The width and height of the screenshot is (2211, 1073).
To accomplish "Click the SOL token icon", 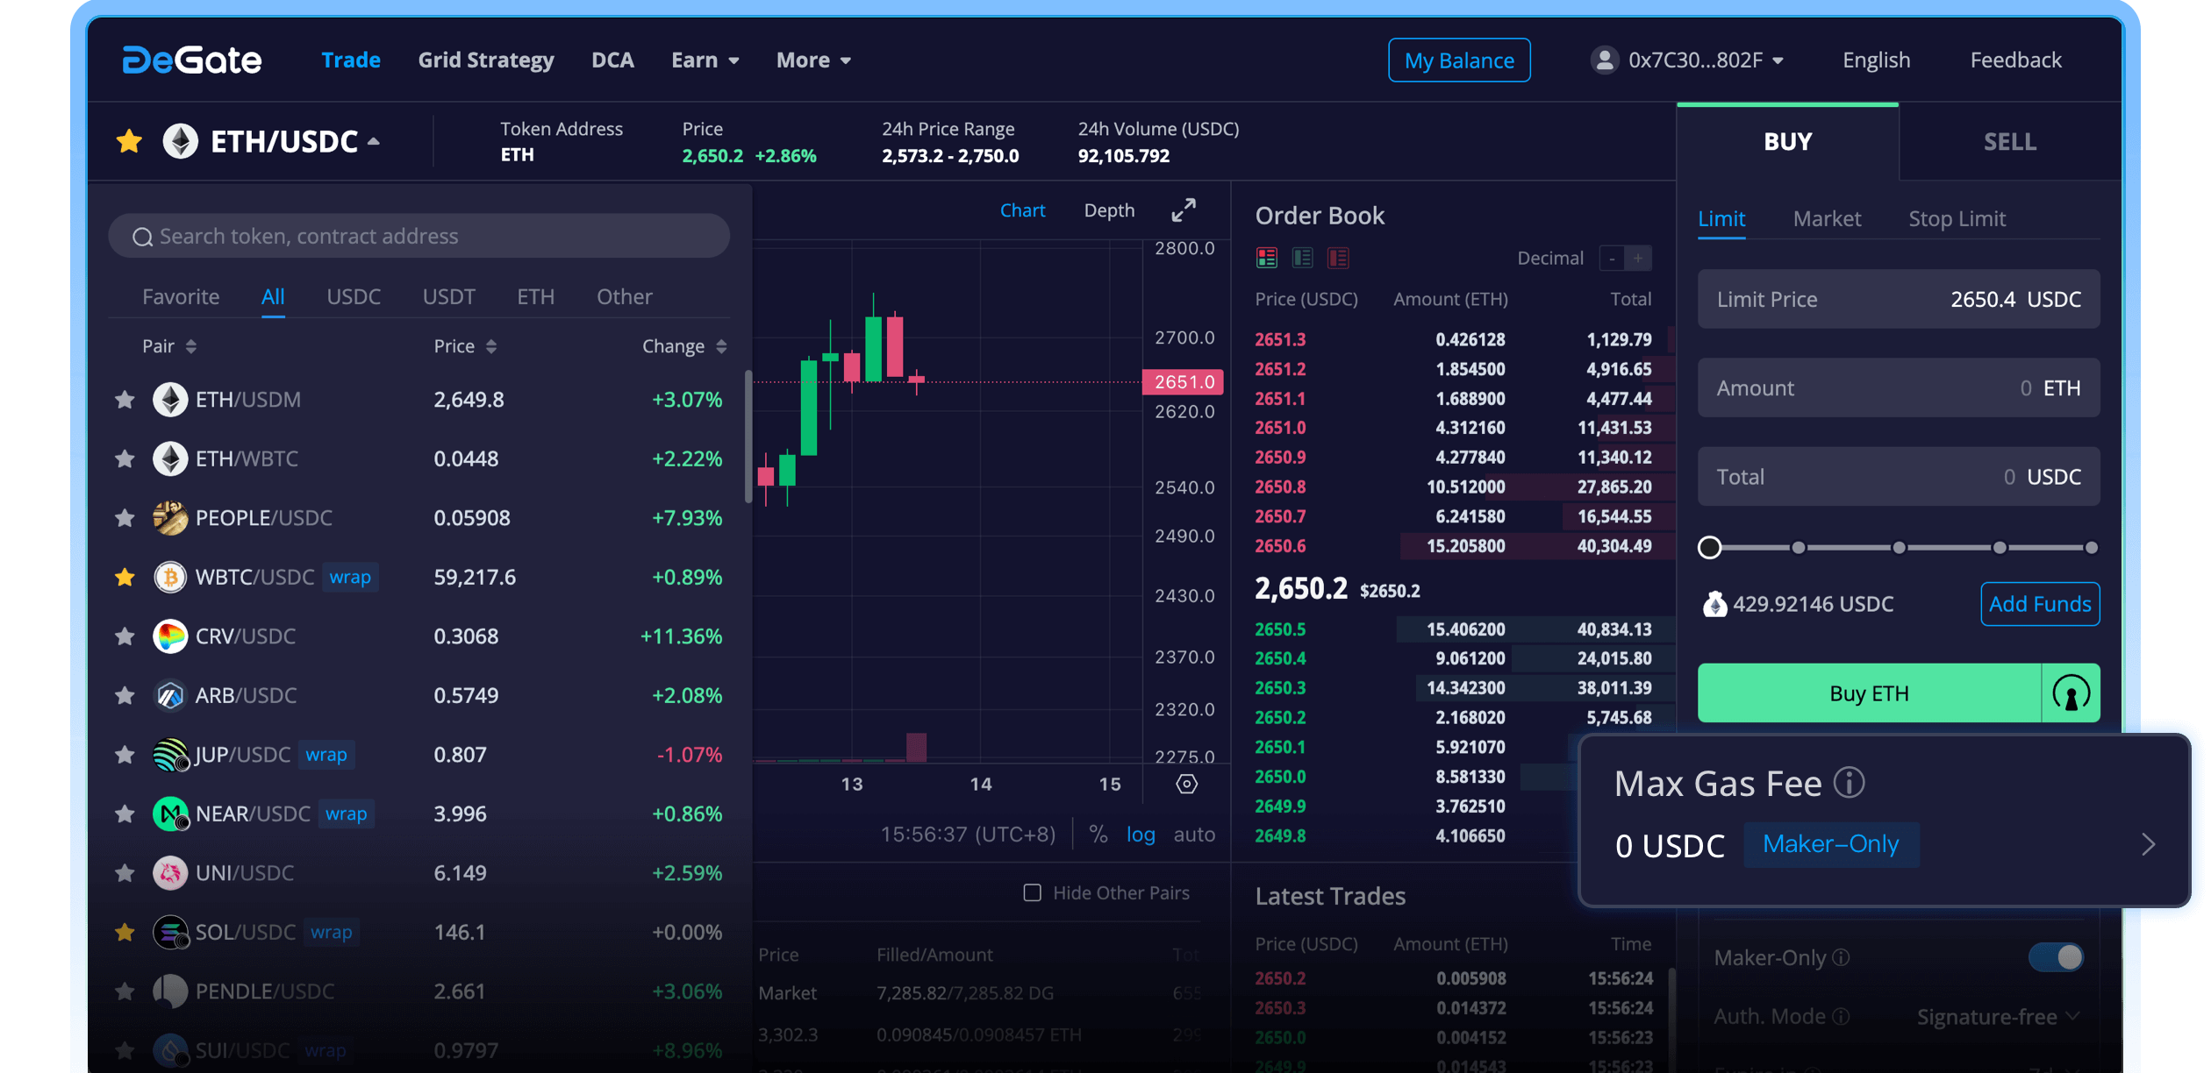I will (x=170, y=932).
